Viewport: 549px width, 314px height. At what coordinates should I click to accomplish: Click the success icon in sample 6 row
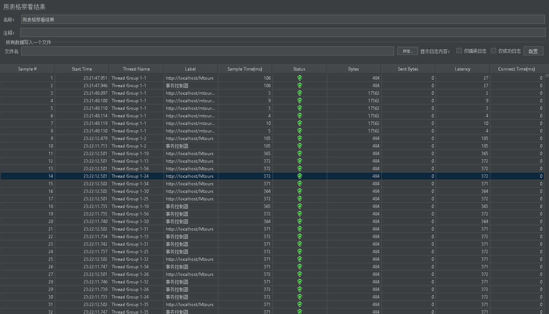coord(300,116)
